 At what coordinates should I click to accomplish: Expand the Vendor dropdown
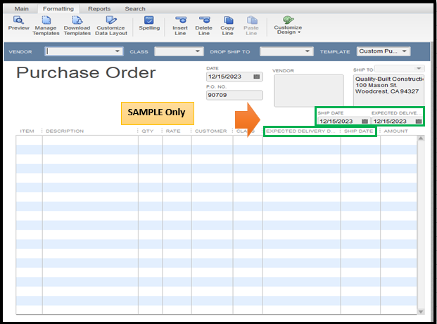118,51
